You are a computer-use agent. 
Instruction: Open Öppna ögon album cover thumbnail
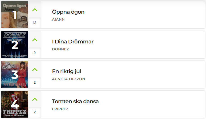pyautogui.click(x=15, y=15)
